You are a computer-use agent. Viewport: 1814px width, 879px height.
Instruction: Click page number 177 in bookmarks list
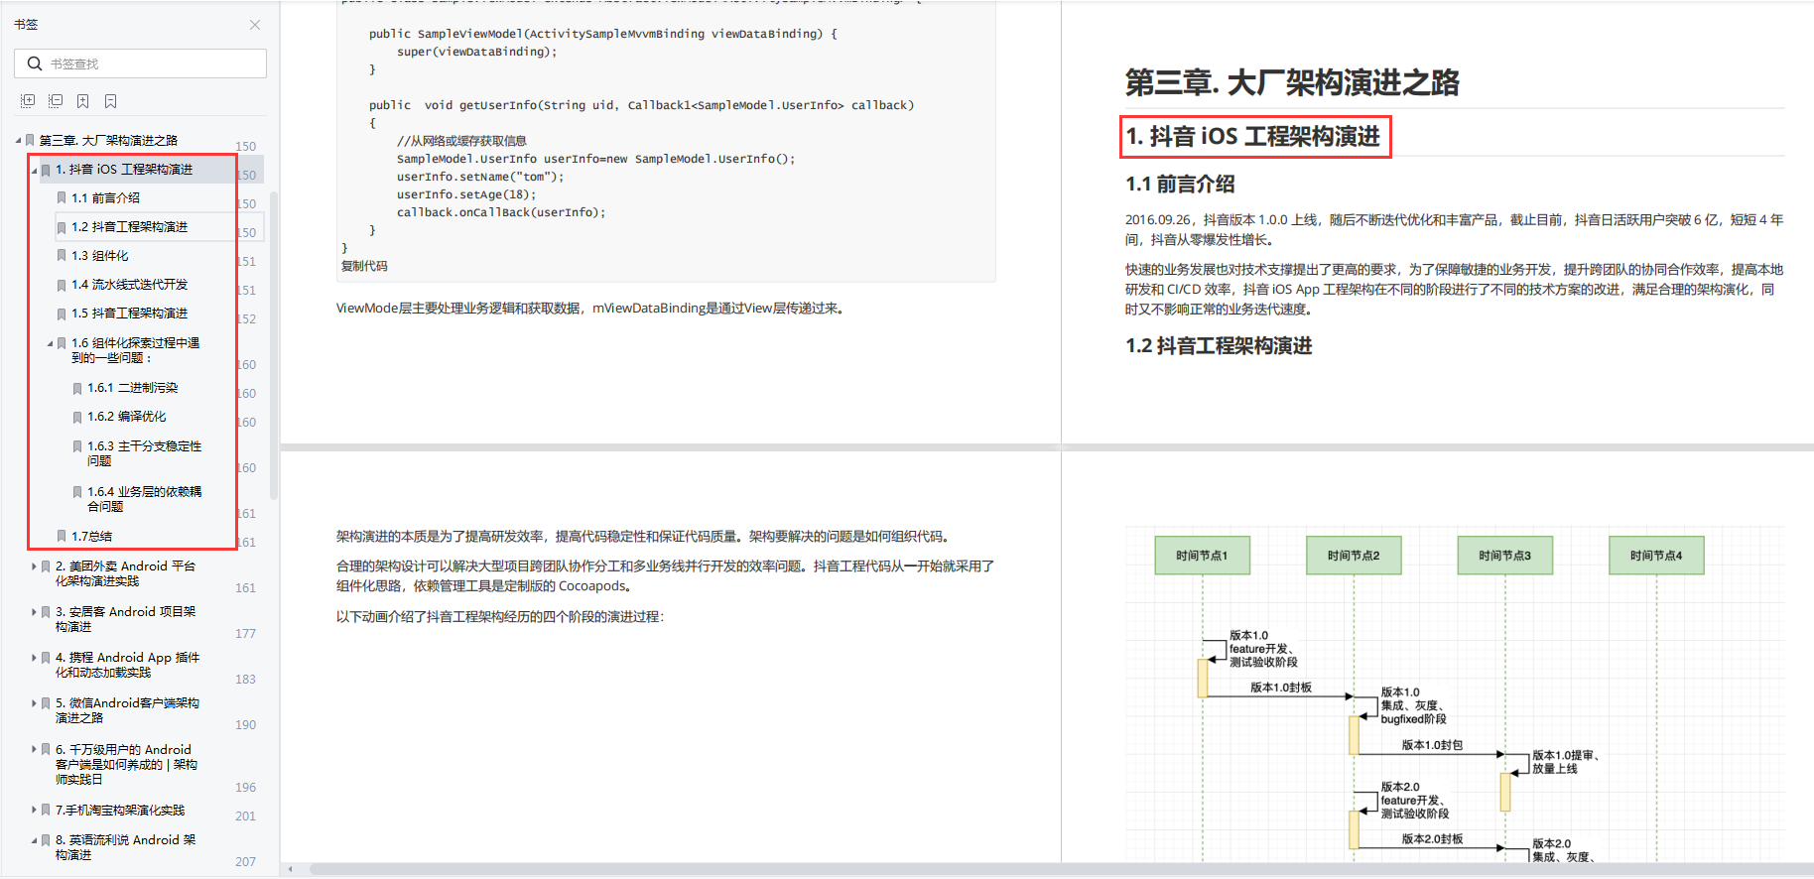pyautogui.click(x=245, y=634)
